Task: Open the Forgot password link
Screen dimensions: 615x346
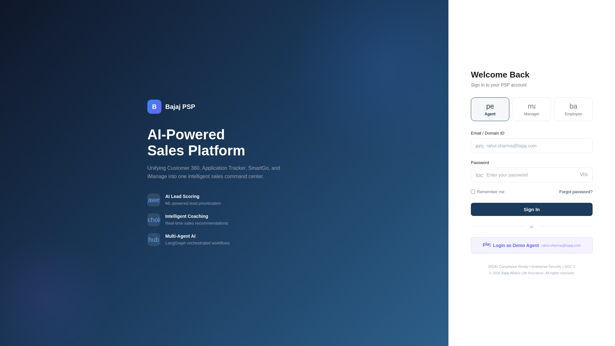Action: click(576, 192)
